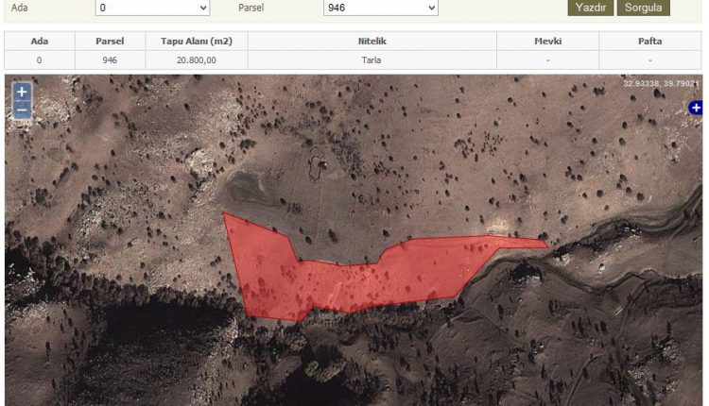Click the Ada value 0 table cell
The image size is (709, 406).
tap(40, 59)
